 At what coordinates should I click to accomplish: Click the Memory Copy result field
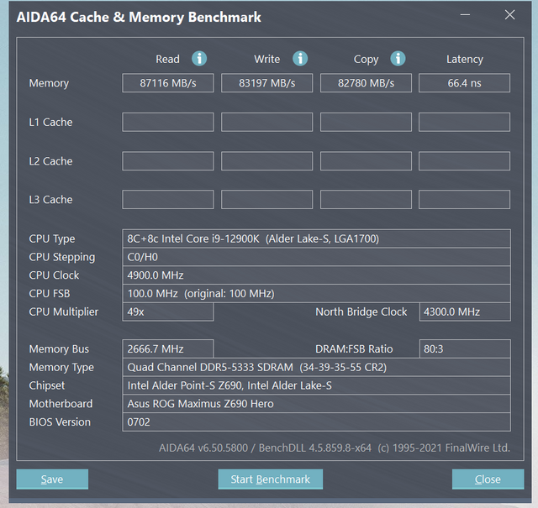tap(366, 83)
